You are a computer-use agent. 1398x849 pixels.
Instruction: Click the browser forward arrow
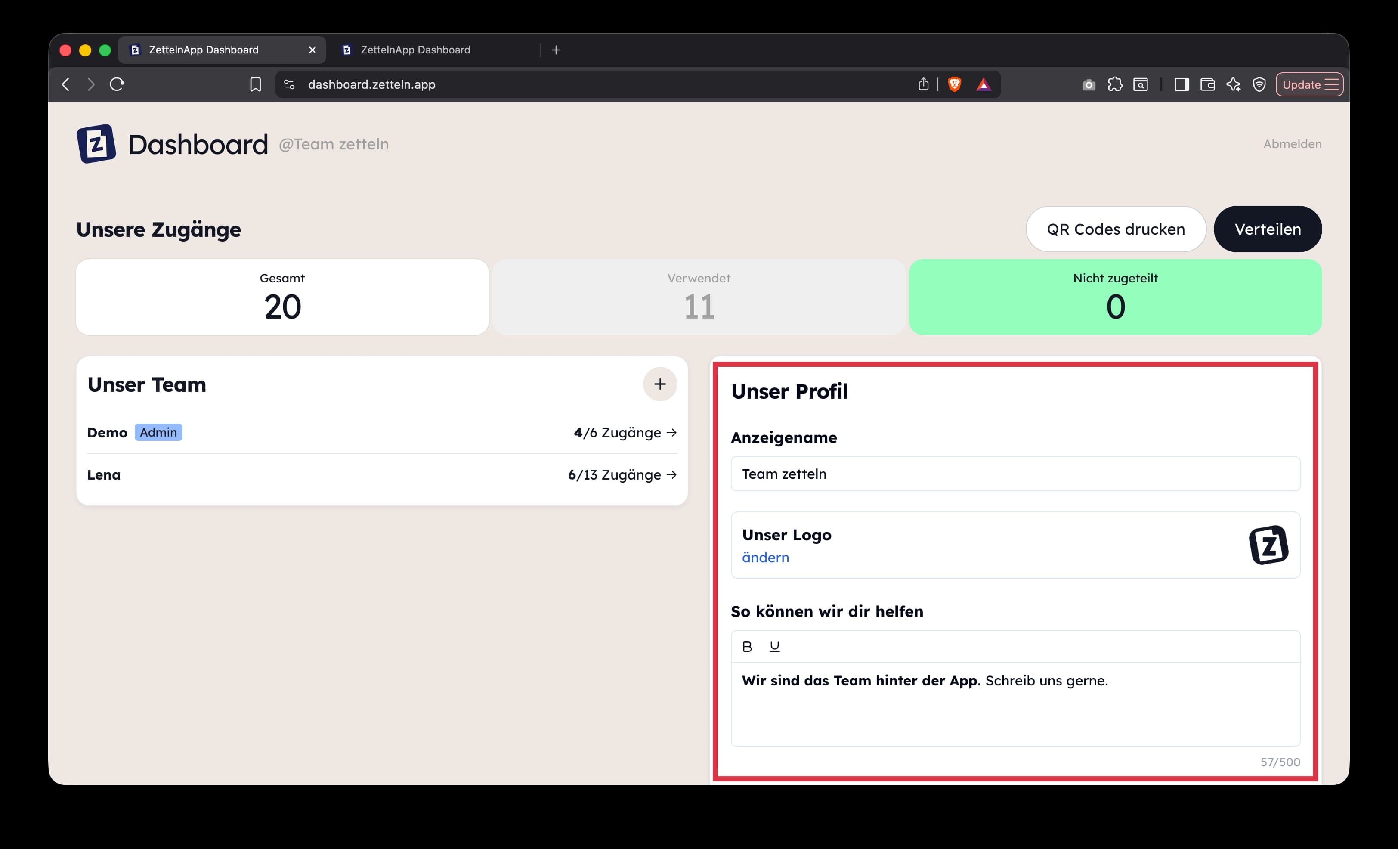(x=91, y=84)
